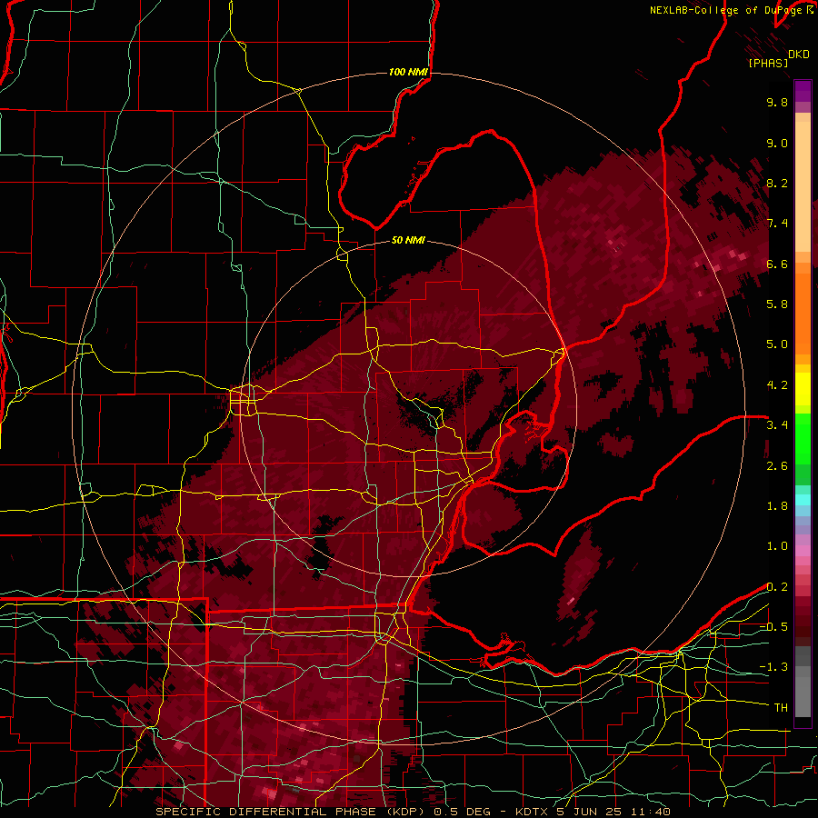The height and width of the screenshot is (818, 818).
Task: Click the 9.0 scale value
Action: pyautogui.click(x=777, y=143)
